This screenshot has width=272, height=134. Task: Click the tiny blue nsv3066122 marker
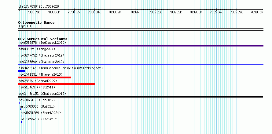(19, 103)
